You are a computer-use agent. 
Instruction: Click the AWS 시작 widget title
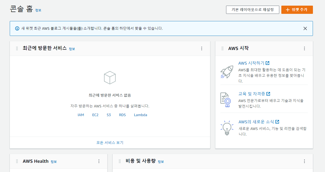click(x=238, y=48)
